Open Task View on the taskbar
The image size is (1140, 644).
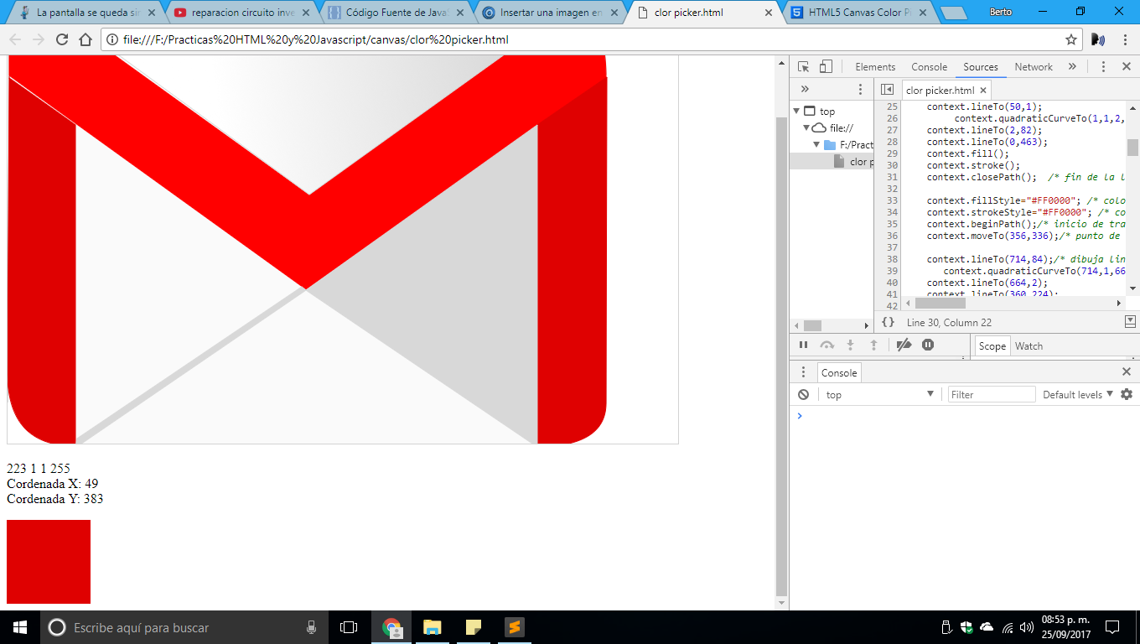coord(349,627)
